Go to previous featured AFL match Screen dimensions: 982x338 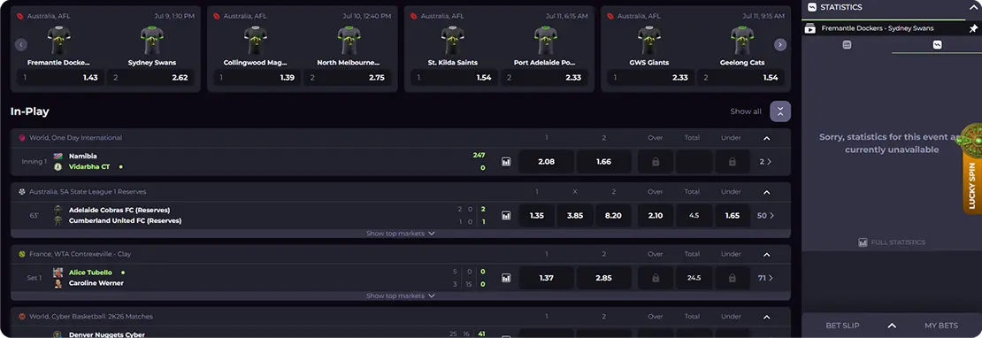coord(20,44)
